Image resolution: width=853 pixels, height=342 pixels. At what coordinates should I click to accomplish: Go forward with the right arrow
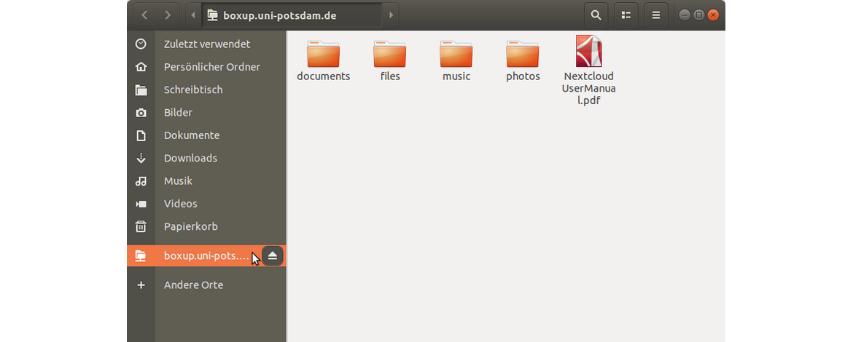pyautogui.click(x=168, y=15)
